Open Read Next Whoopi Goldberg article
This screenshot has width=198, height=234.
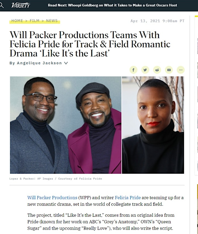[112, 5]
